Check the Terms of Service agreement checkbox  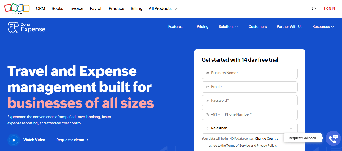(x=204, y=145)
